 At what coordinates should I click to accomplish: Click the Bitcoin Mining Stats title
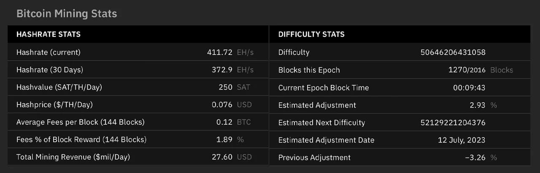pos(67,14)
